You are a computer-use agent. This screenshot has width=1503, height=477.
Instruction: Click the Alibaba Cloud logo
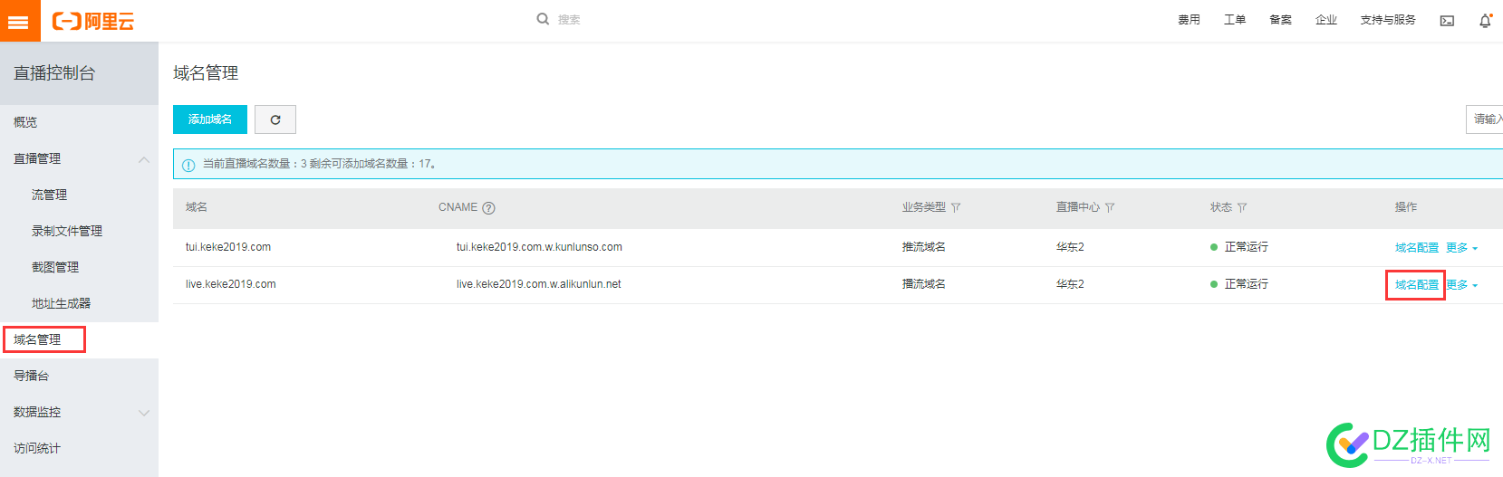pos(93,21)
